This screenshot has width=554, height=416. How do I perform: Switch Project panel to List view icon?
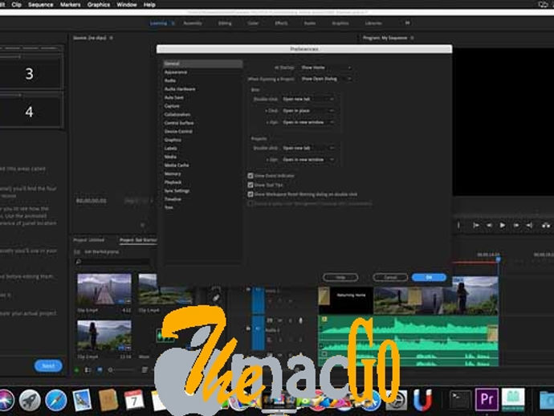coord(88,370)
